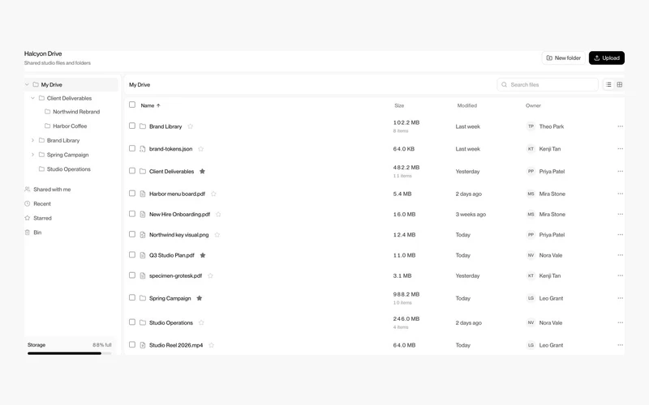This screenshot has width=649, height=405.
Task: Unstar Q3 Studio Plan.pdf
Action: coord(203,255)
